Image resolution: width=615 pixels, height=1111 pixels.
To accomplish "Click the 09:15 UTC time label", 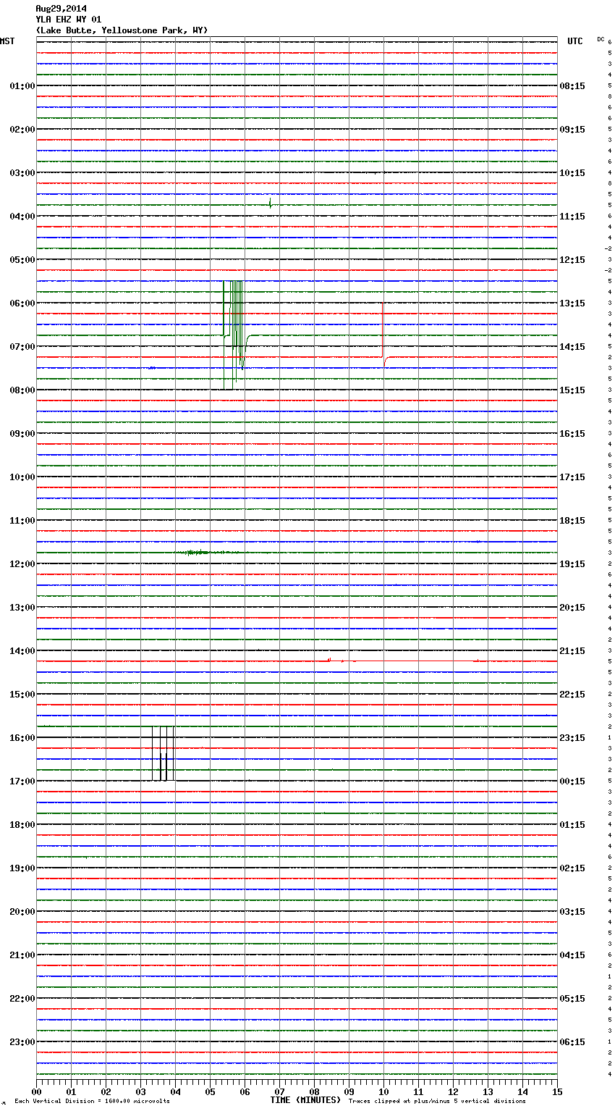I will click(x=572, y=130).
